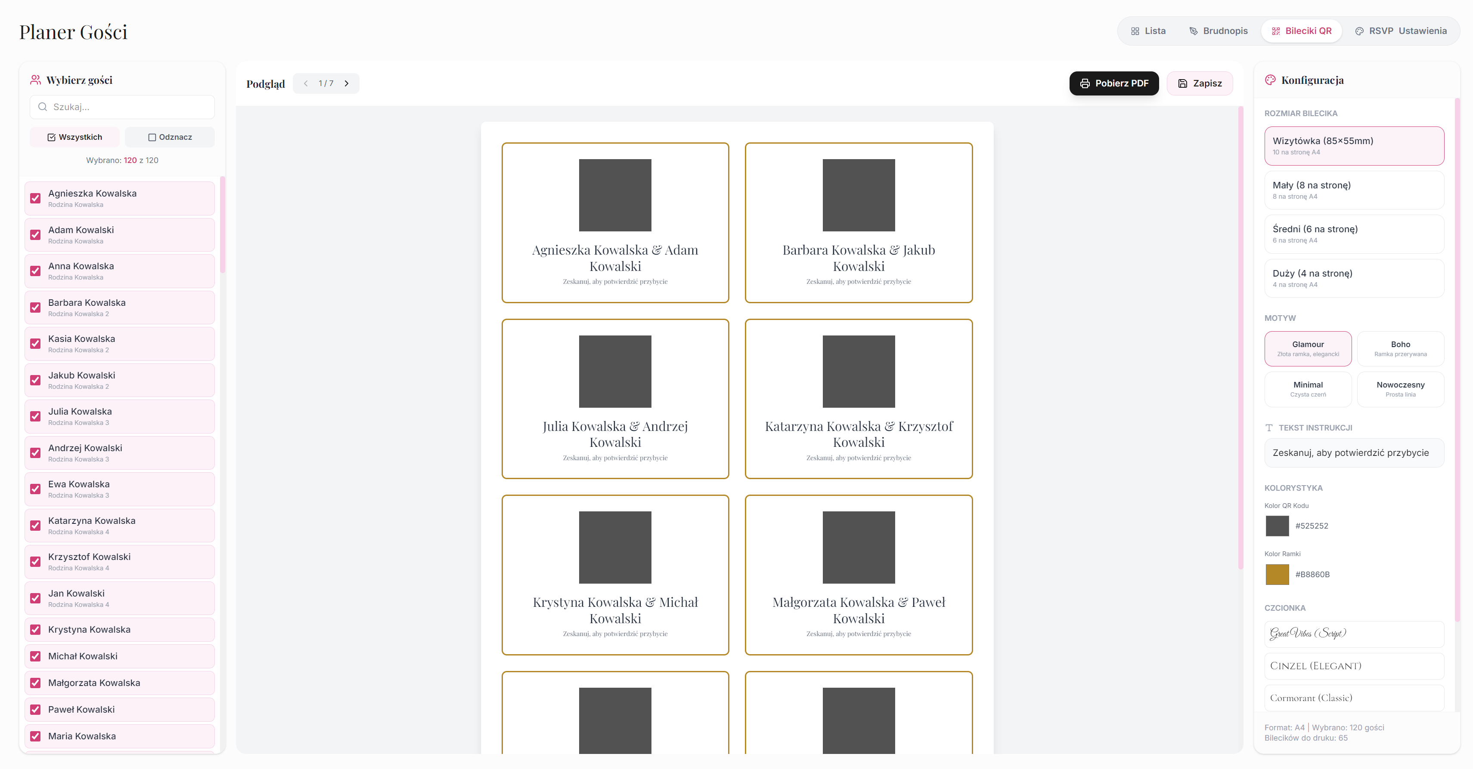
Task: Click the QR icon in Bileciki QR tab
Action: [1276, 31]
